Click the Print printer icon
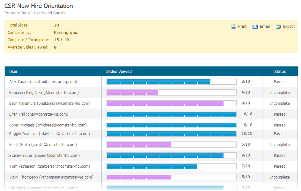The width and height of the screenshot is (301, 191). (x=233, y=27)
